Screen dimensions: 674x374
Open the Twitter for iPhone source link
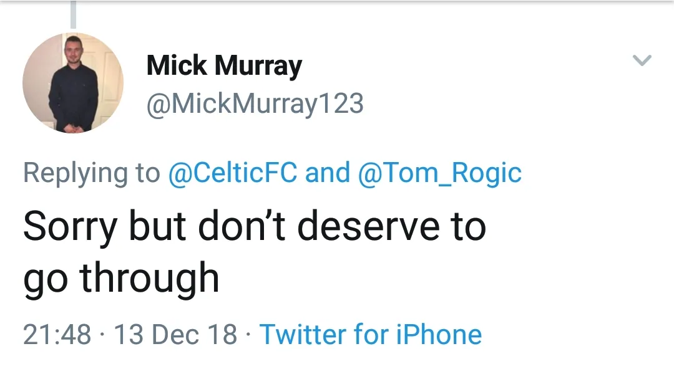pos(371,334)
